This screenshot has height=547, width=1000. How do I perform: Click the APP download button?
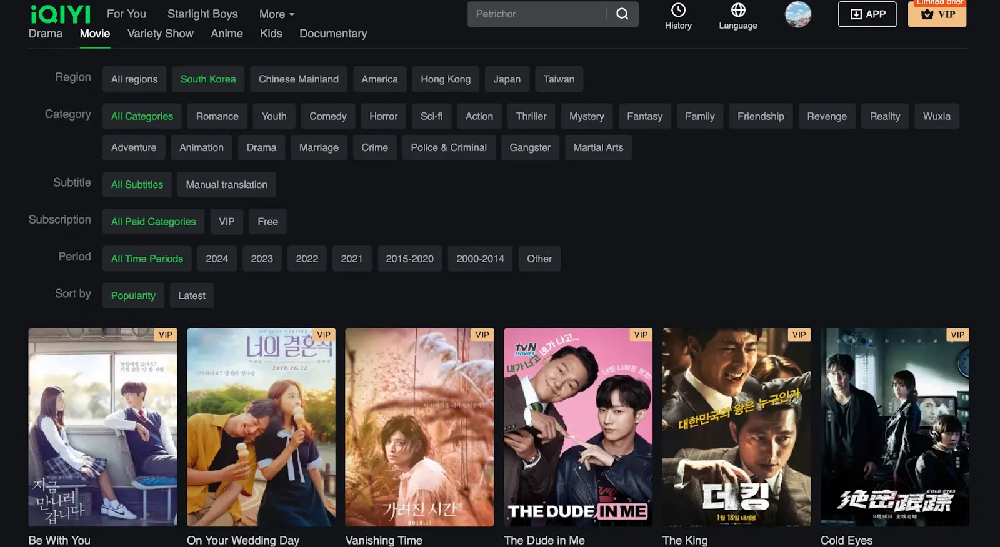point(867,14)
